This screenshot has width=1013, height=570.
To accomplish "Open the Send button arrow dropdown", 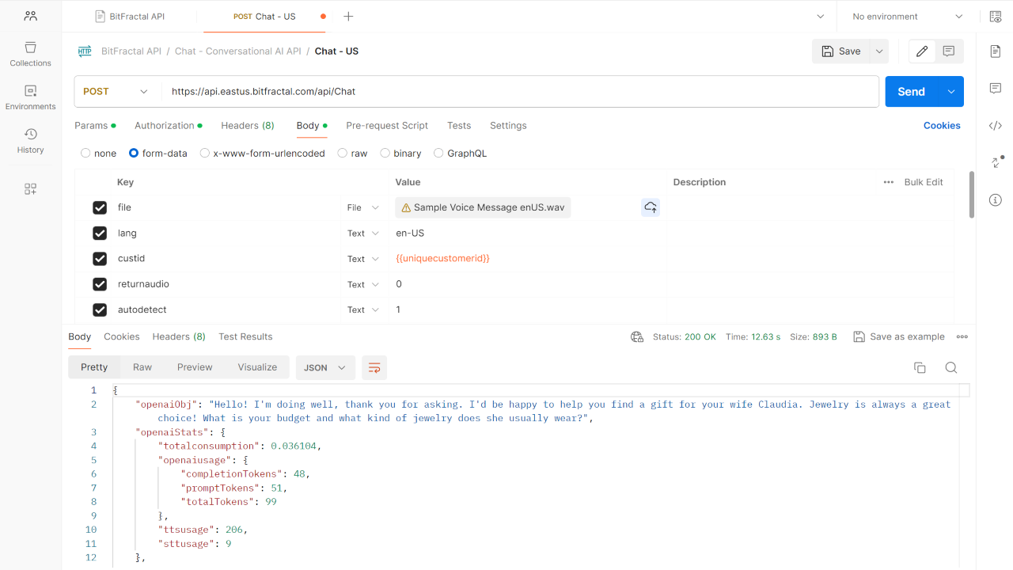I will point(951,91).
